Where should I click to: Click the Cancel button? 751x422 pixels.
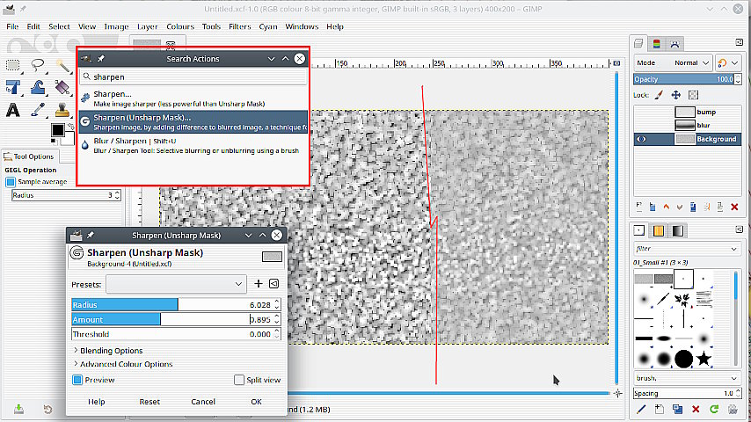203,402
